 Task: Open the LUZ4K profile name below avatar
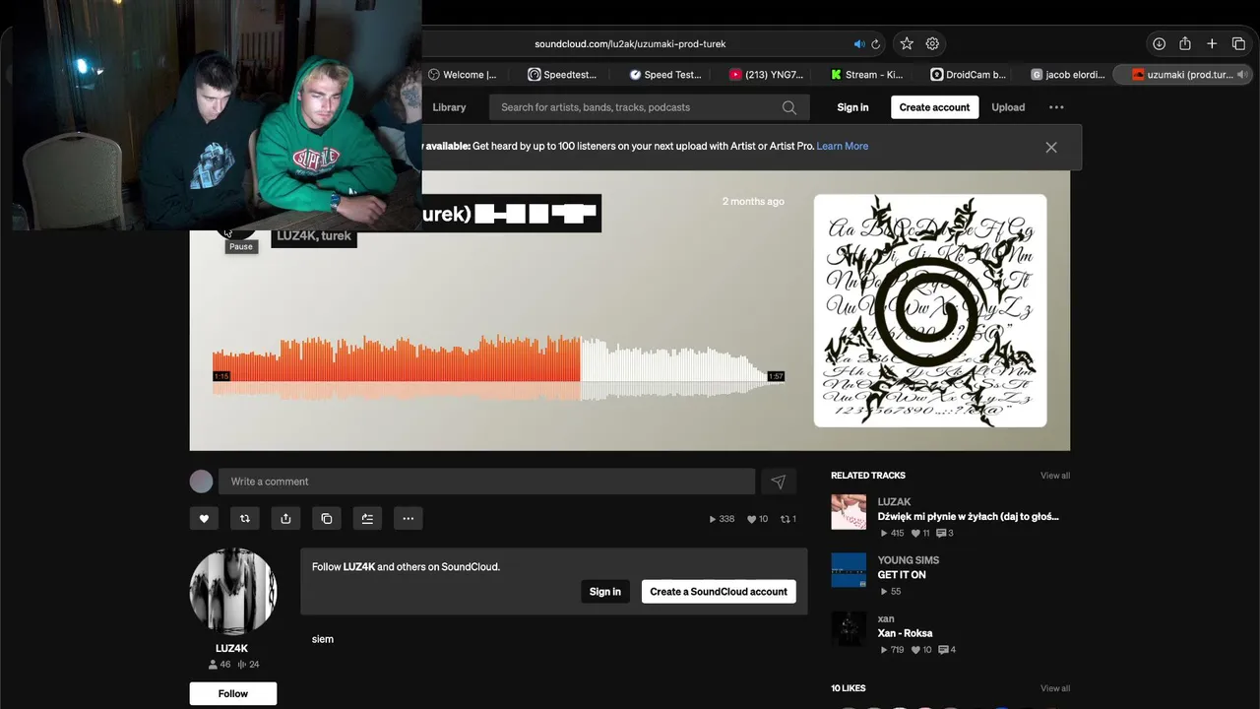(x=232, y=648)
